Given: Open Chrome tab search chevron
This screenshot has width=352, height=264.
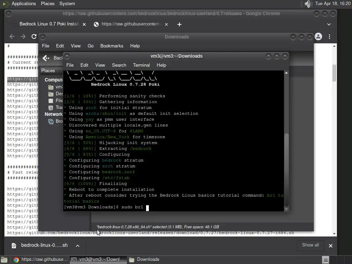Looking at the screenshot, I should (329, 24).
